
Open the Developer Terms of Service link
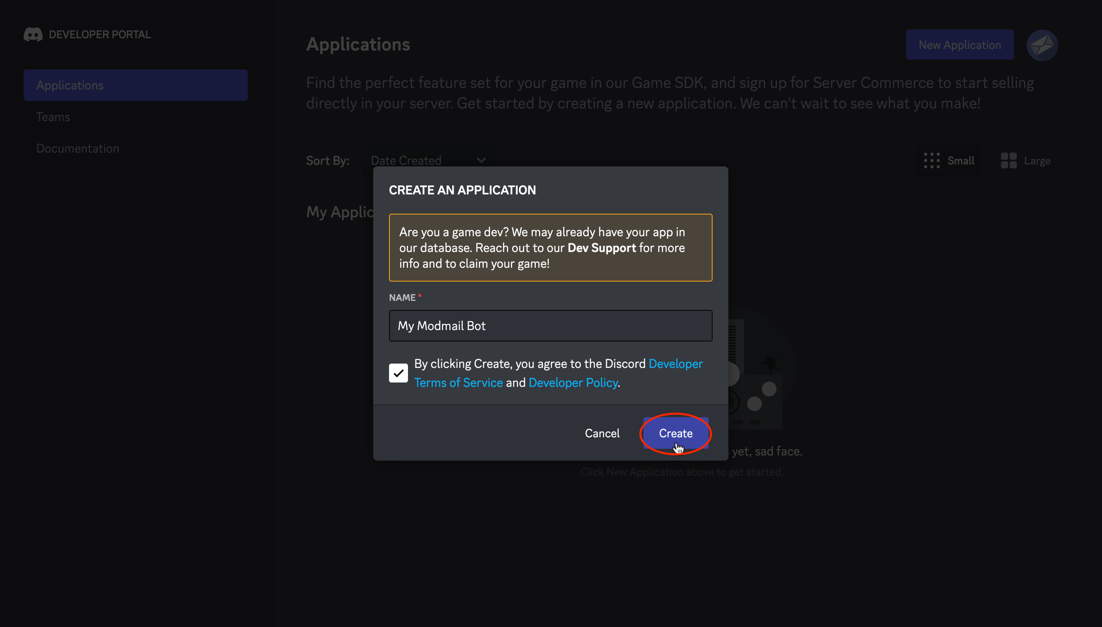pos(458,382)
